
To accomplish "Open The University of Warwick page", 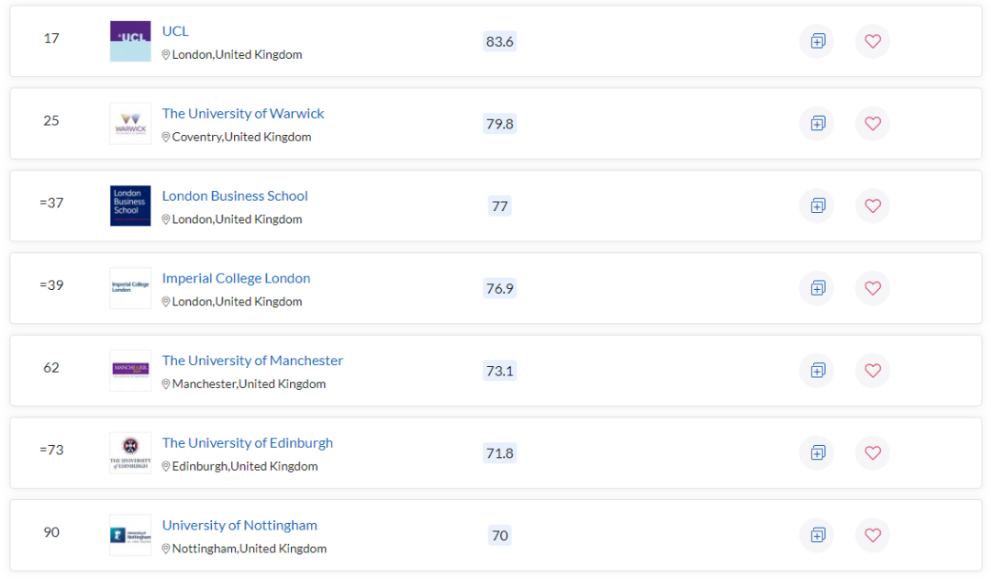I will tap(243, 114).
